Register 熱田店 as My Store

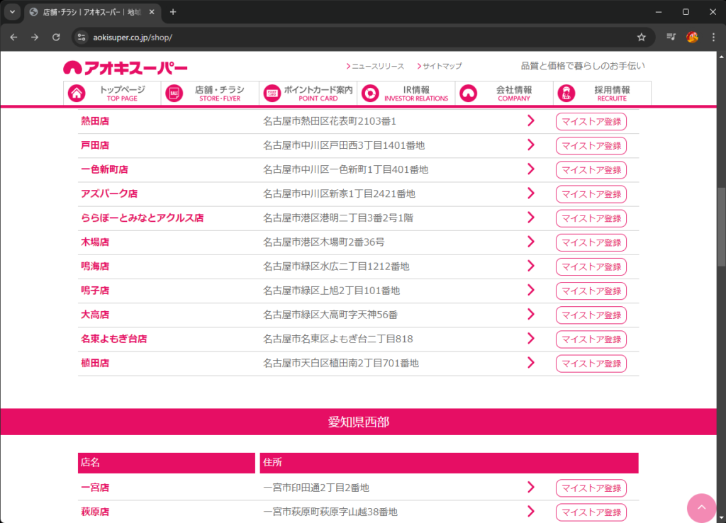(591, 121)
